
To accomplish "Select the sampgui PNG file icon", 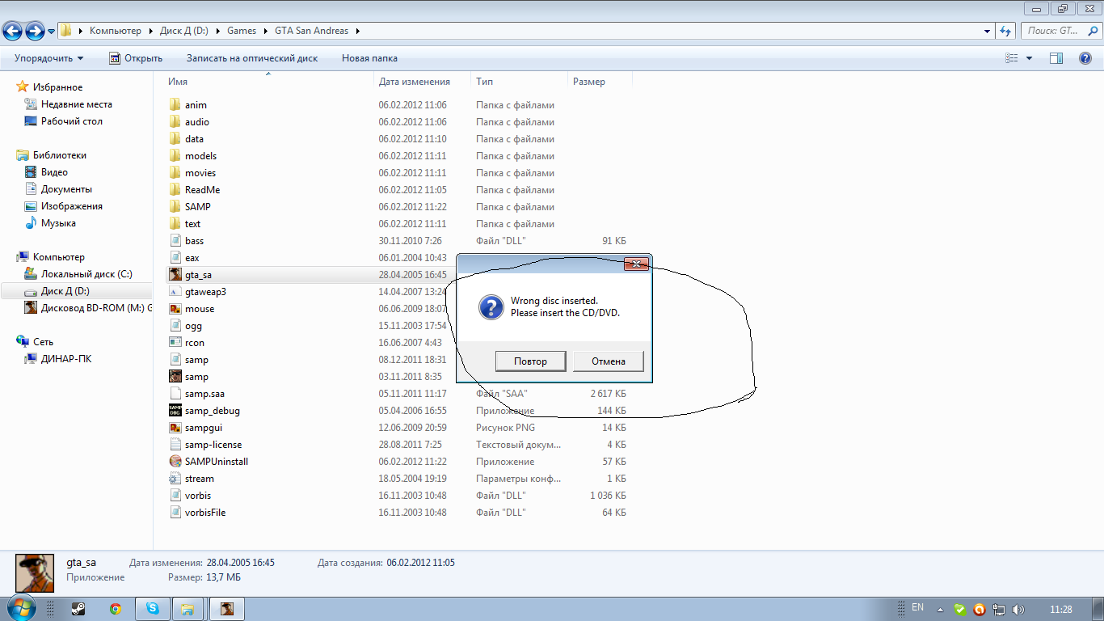I will (x=175, y=428).
